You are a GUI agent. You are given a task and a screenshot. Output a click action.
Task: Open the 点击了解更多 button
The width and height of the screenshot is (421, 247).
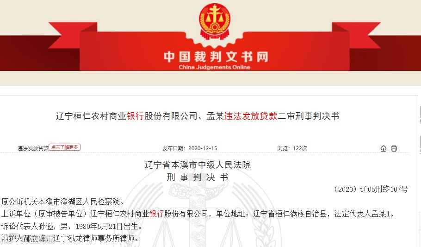tap(64, 147)
